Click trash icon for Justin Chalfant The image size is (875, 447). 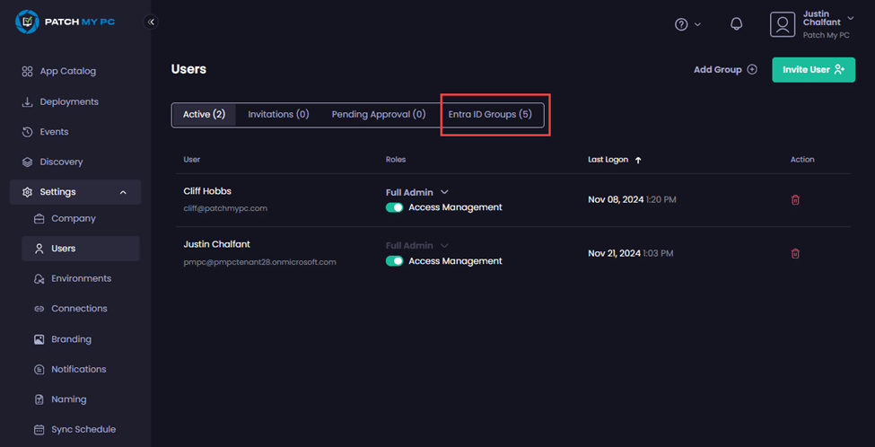[795, 253]
